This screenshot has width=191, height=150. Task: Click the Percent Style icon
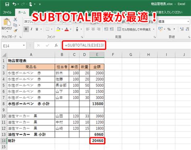(169, 29)
